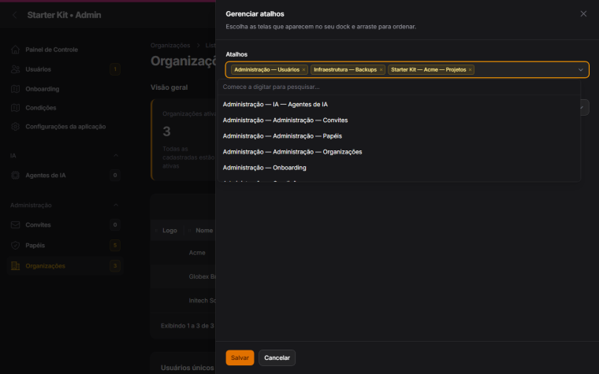Click Administração — Usuários tag label

coord(266,70)
